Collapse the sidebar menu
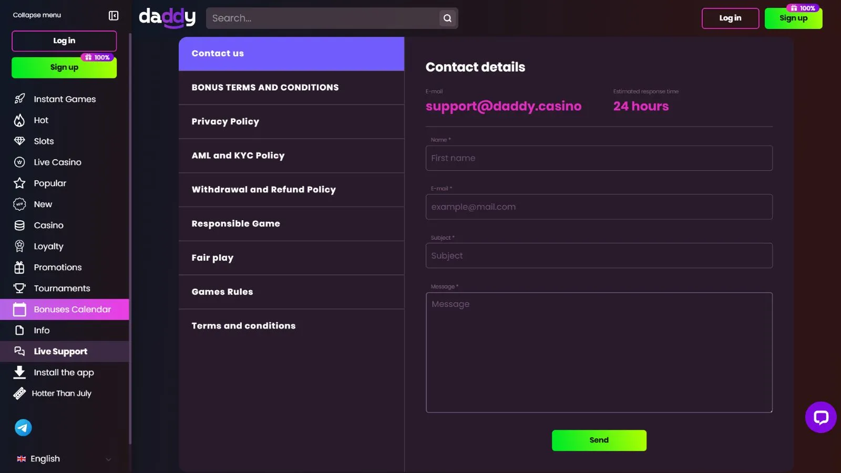 (114, 15)
